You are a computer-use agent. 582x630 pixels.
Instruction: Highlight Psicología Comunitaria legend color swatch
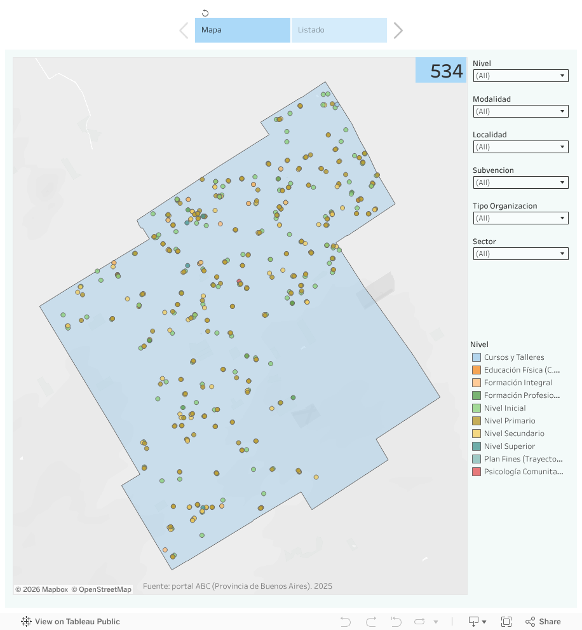click(477, 472)
